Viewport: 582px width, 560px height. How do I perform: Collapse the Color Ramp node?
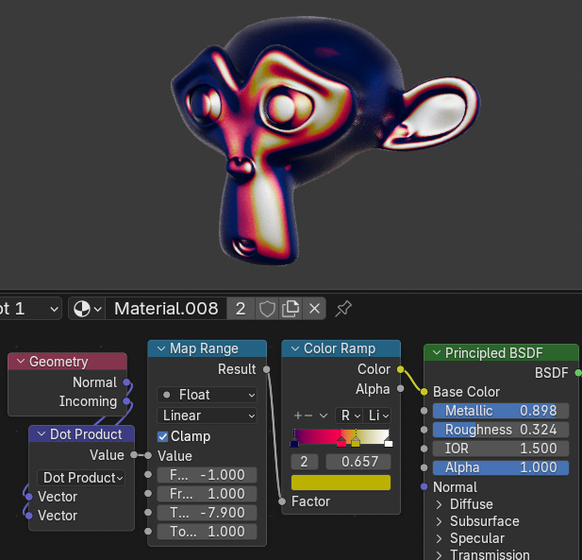point(293,349)
